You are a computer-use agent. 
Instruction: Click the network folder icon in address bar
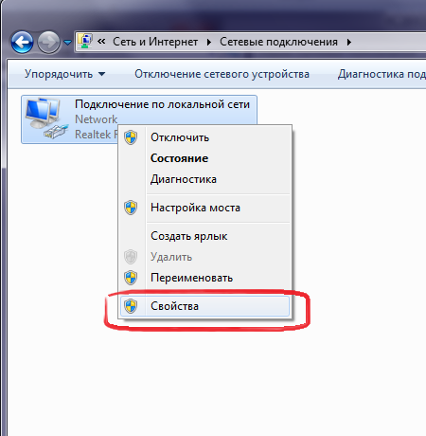(85, 41)
